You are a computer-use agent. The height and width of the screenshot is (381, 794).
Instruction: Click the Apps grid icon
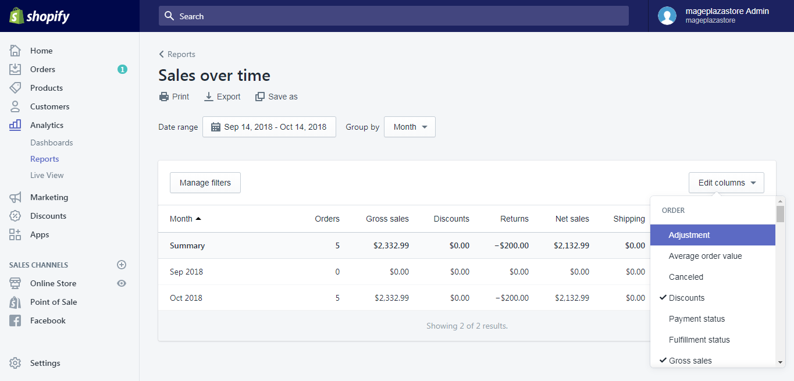(x=15, y=234)
